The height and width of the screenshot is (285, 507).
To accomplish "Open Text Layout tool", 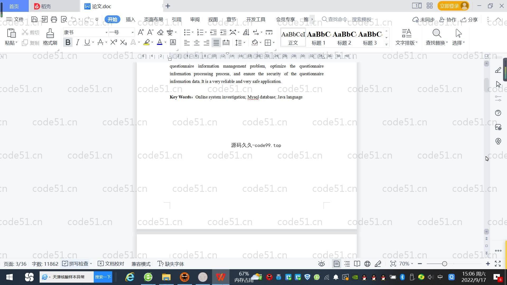I will [406, 33].
